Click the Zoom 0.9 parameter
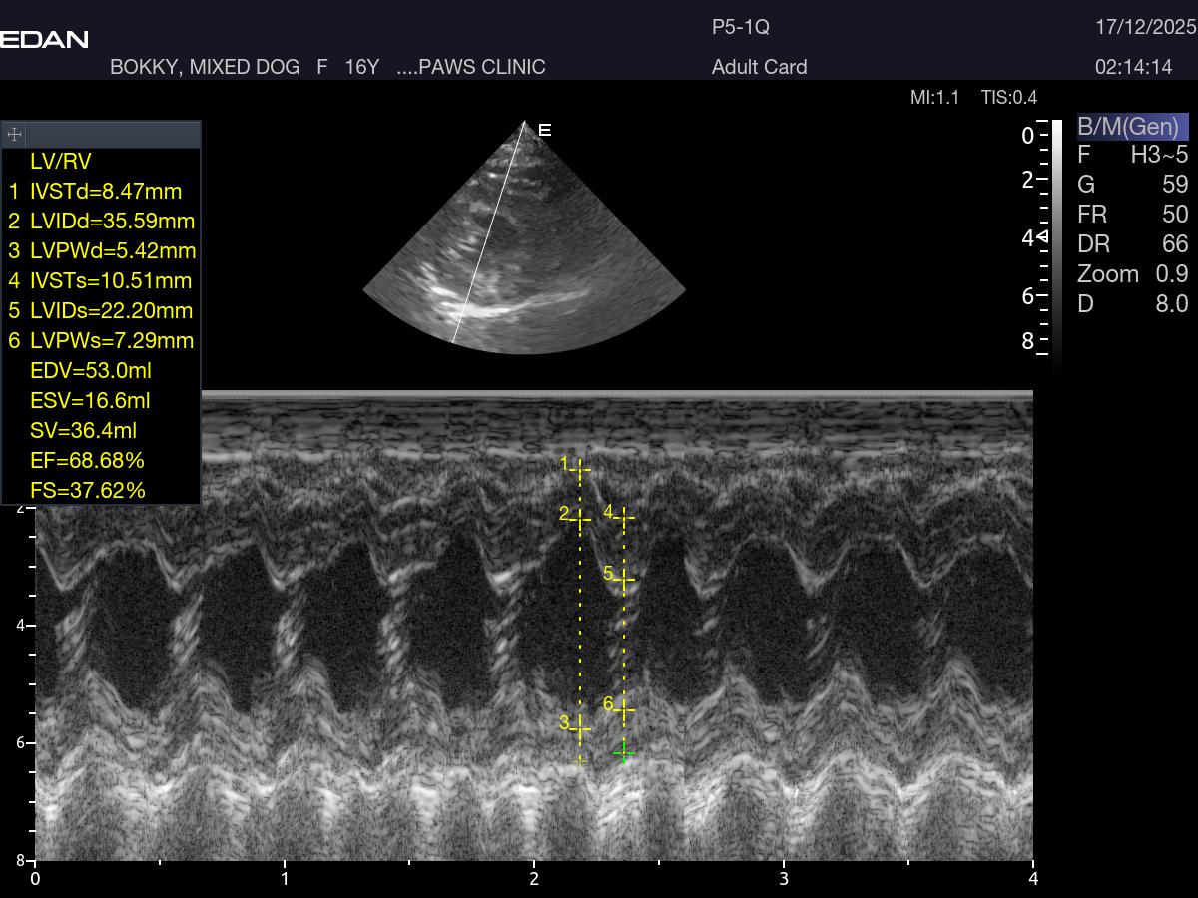The image size is (1198, 898). 1132,274
